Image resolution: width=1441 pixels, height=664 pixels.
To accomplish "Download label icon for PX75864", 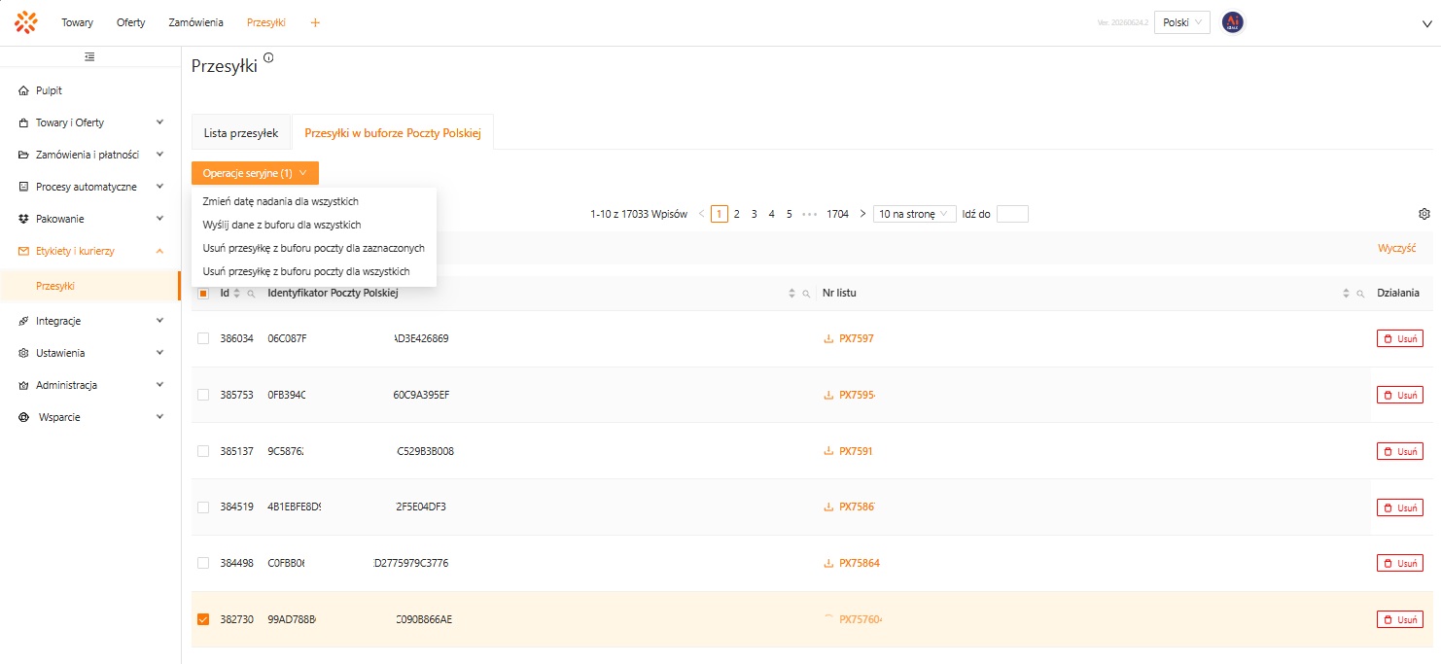I will click(828, 564).
